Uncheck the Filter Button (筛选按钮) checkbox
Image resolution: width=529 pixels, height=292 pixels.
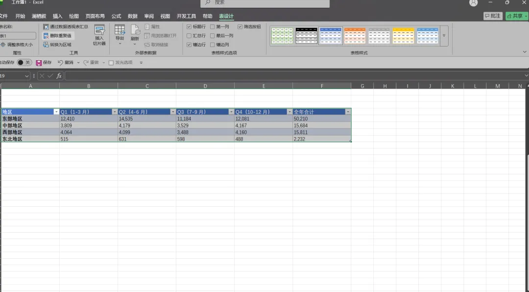(240, 26)
